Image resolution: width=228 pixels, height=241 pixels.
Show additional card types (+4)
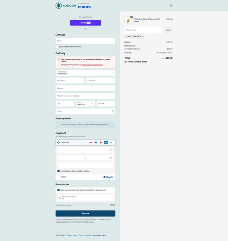click(x=111, y=142)
